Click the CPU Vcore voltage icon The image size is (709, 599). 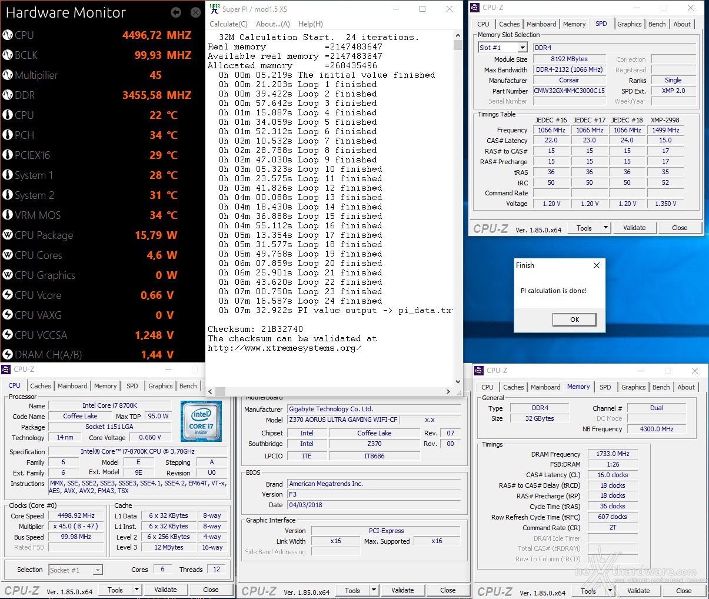8,295
